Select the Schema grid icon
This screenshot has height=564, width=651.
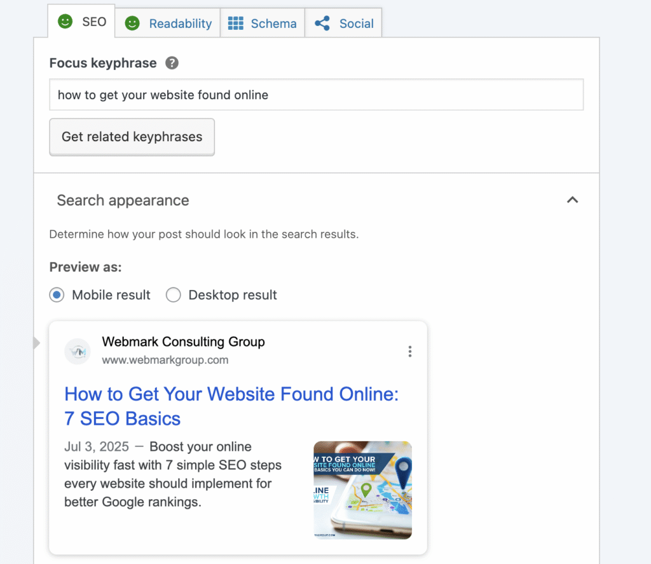tap(236, 23)
